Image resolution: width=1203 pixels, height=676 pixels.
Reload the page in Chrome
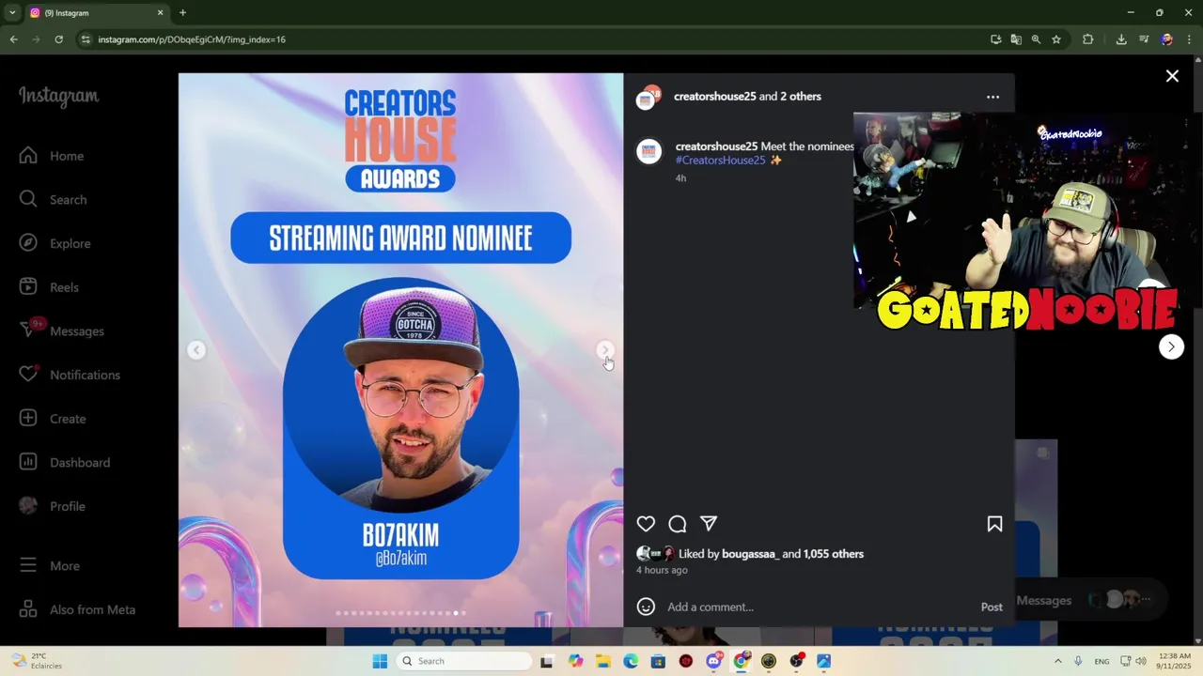58,39
